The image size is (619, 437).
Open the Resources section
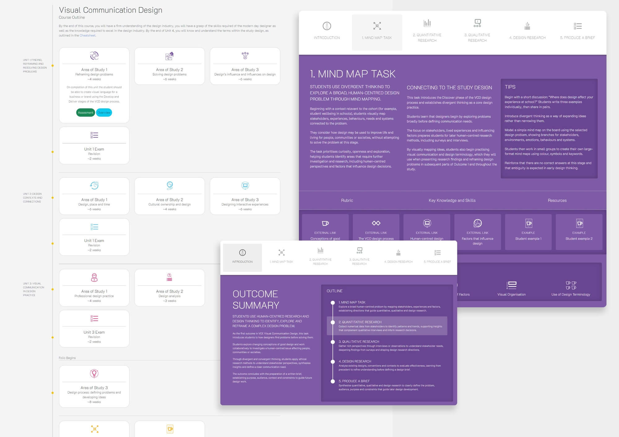point(557,200)
